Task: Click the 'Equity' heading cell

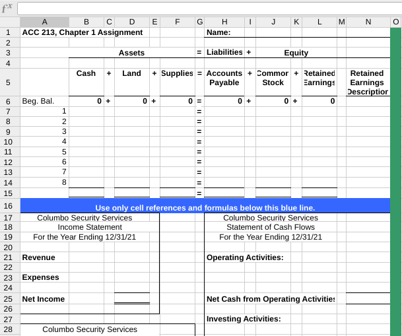Action: 296,53
